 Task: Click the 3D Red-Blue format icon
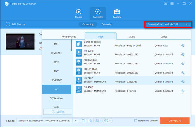pyautogui.click(x=79, y=62)
